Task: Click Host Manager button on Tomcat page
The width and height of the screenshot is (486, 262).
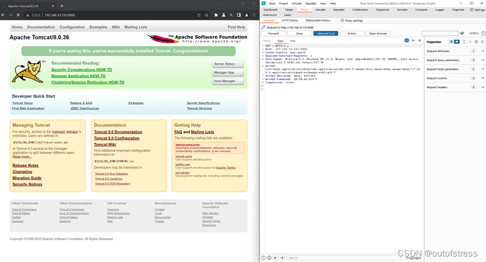Action: (x=228, y=81)
